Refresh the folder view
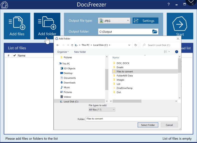 point(136,45)
